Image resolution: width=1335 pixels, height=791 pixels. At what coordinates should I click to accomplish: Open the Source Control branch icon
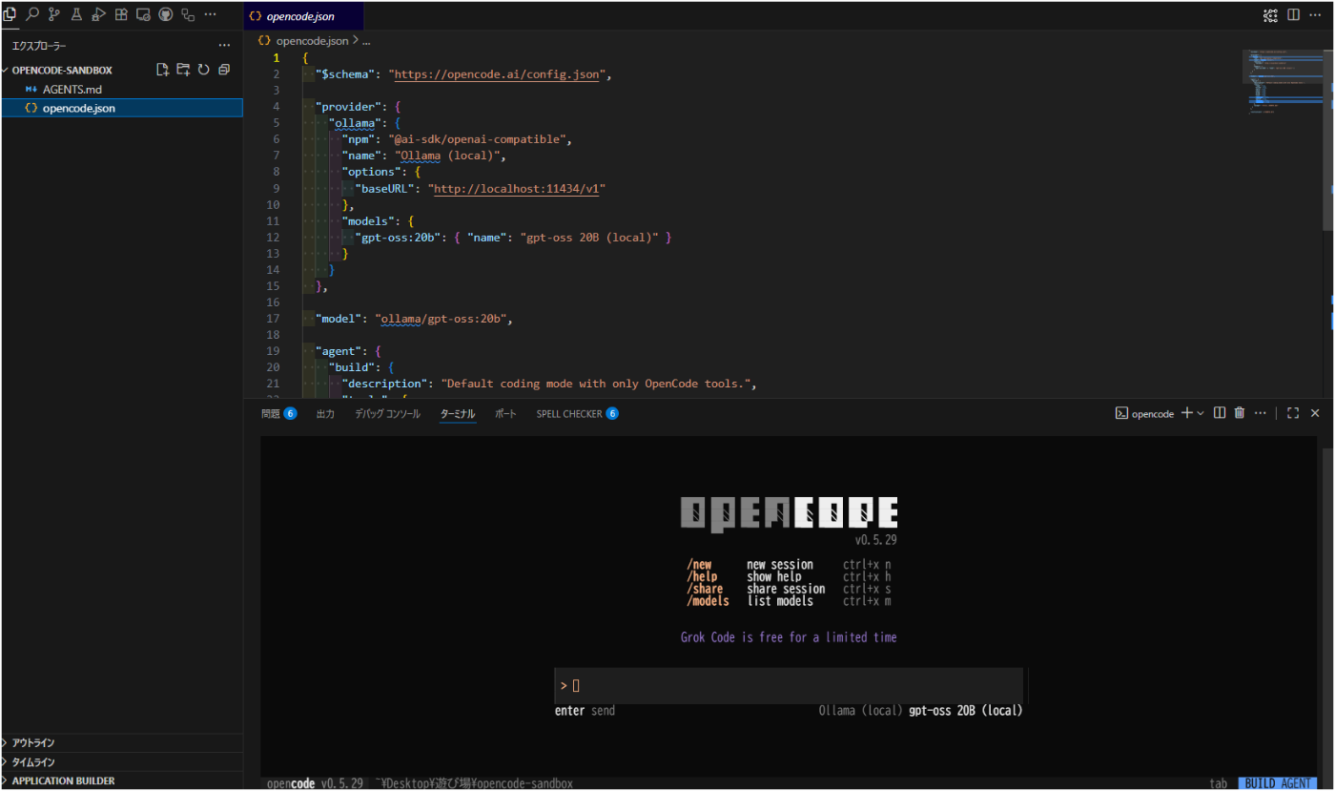(54, 14)
